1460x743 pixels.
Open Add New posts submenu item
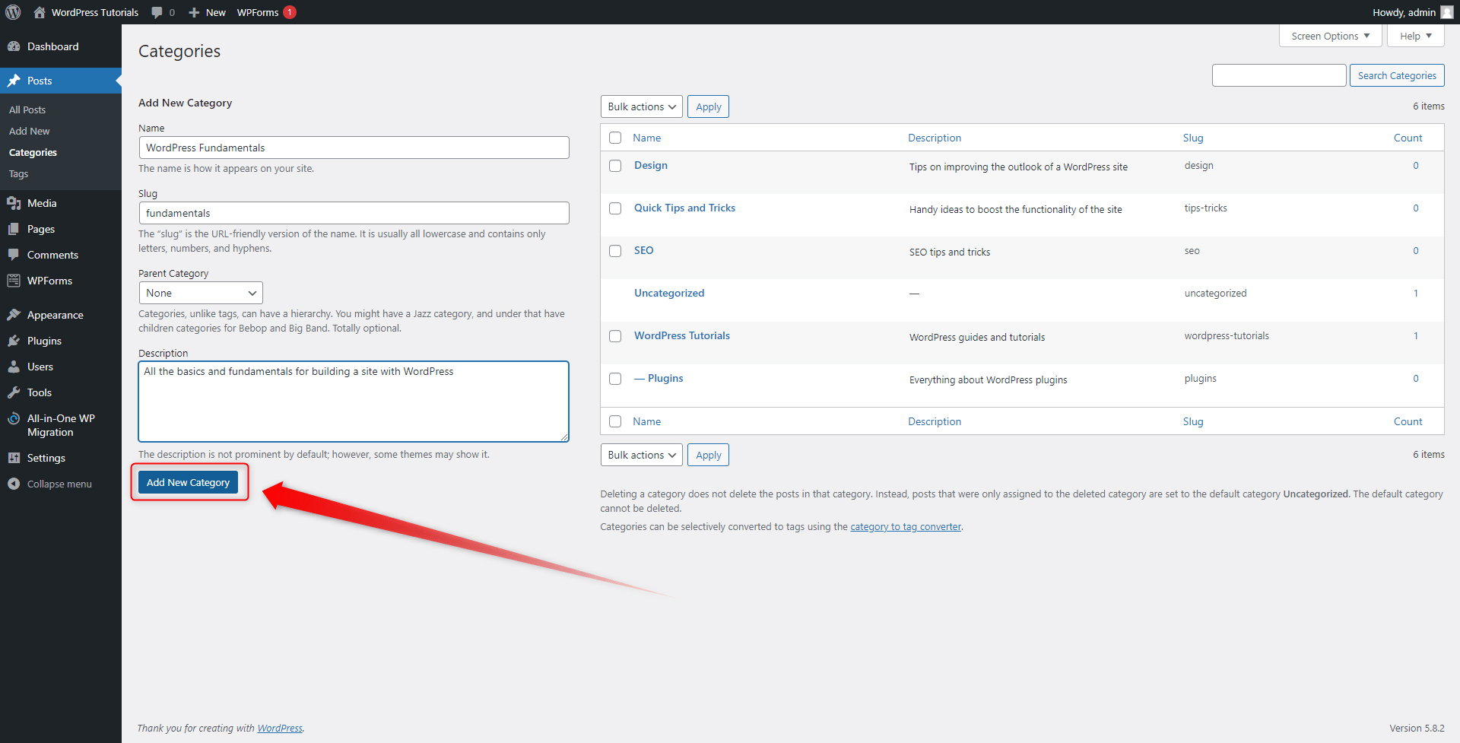[x=29, y=131]
